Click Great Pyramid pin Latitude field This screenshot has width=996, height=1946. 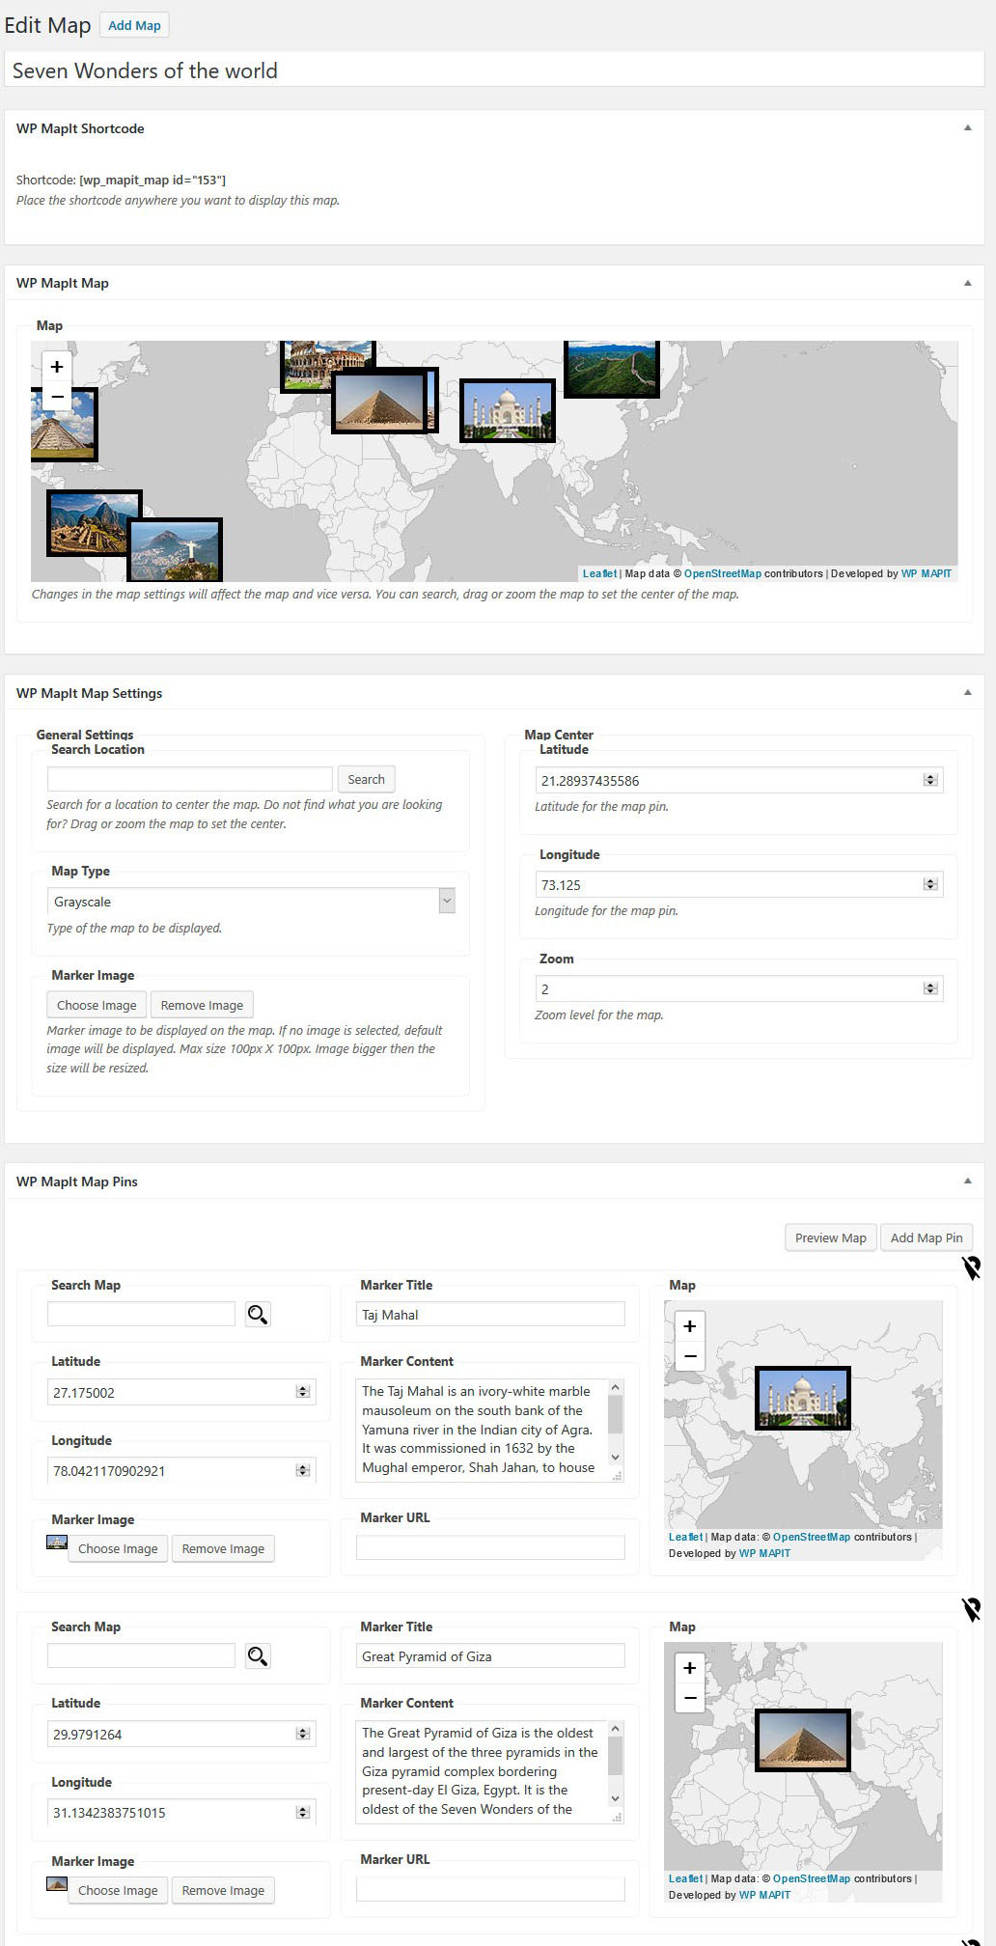pyautogui.click(x=181, y=1734)
